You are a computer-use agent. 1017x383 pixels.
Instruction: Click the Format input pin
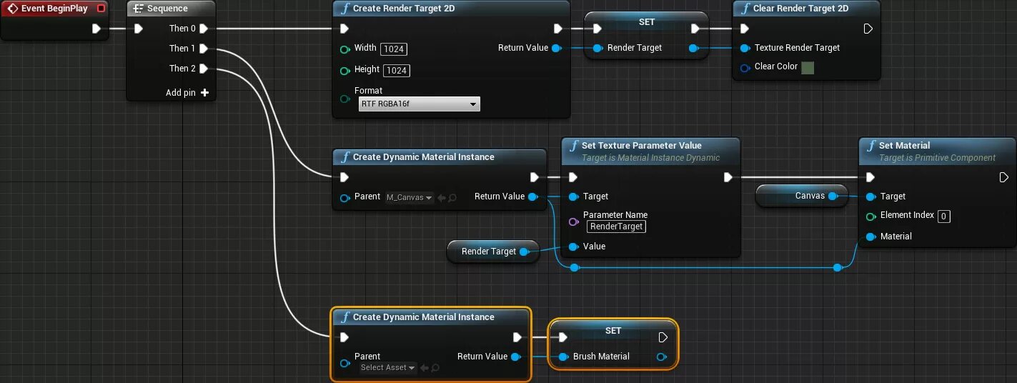pos(345,98)
